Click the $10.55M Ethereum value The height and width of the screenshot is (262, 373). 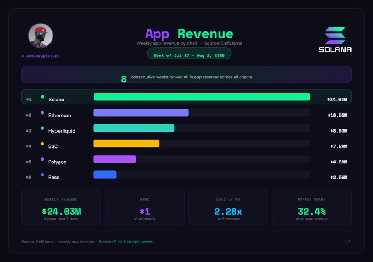pyautogui.click(x=337, y=115)
